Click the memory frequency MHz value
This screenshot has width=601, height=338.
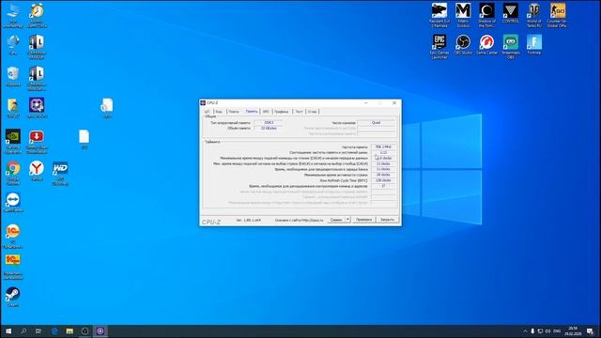383,146
